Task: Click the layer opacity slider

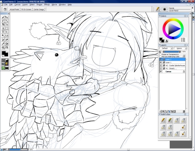Action: coord(172,52)
